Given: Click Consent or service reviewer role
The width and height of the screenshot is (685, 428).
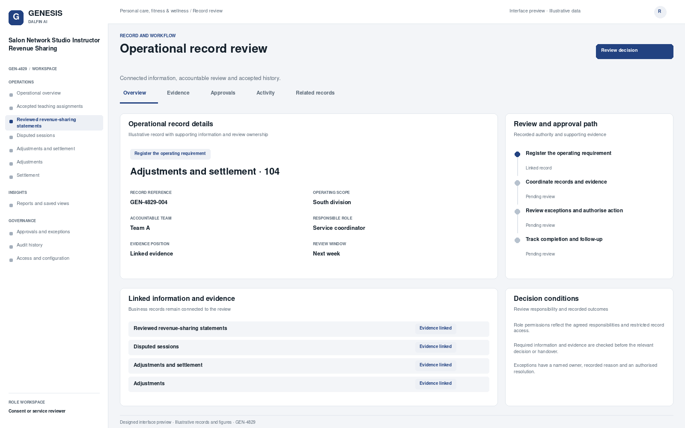Looking at the screenshot, I should tap(37, 411).
